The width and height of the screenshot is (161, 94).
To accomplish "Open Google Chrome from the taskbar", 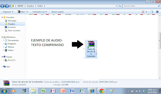I will (x=102, y=91).
